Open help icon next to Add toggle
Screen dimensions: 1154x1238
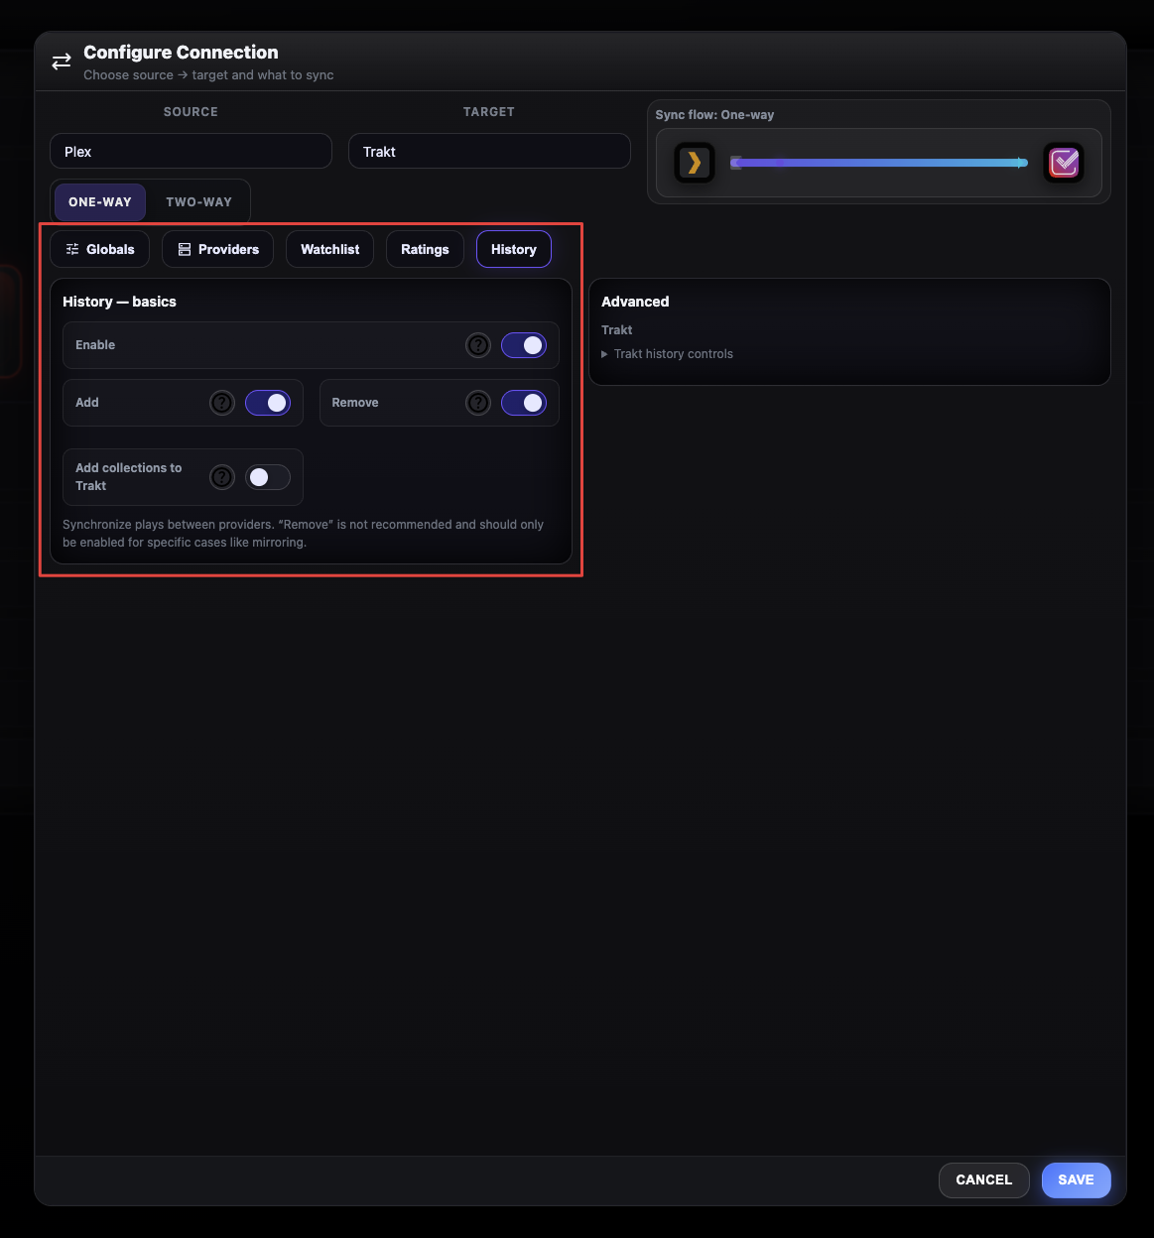pyautogui.click(x=222, y=403)
